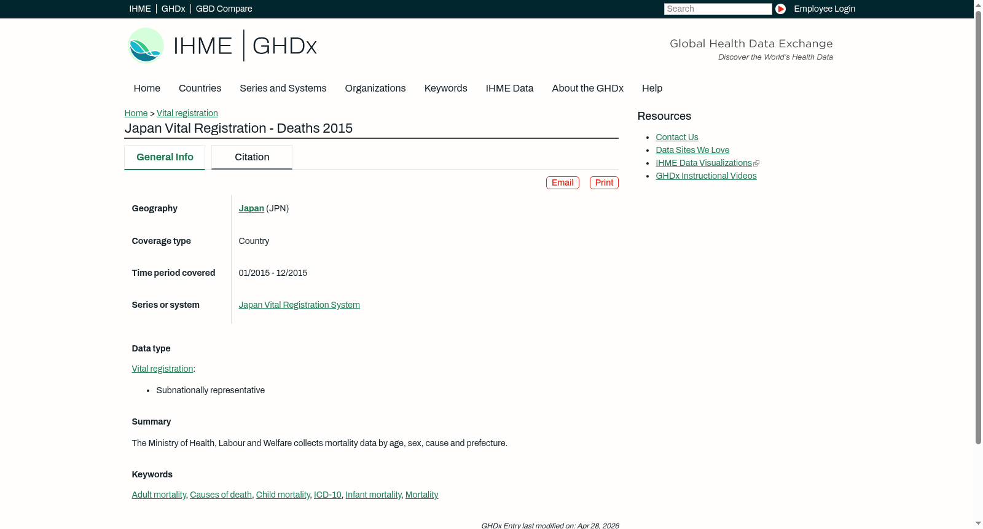Click the scrollbar down arrow
Viewport: 983px width, 529px height.
pos(978,524)
